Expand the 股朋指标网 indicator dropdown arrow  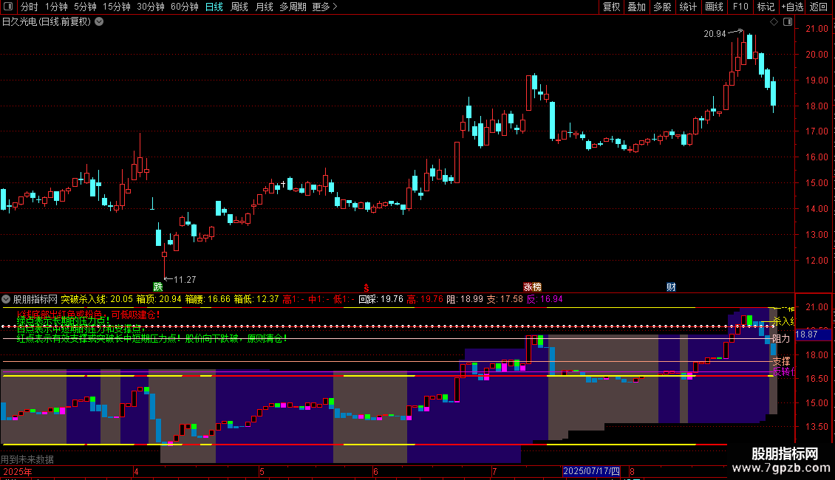click(x=6, y=300)
